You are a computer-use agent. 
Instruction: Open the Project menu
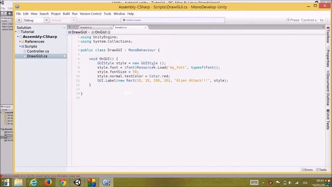pyautogui.click(x=56, y=14)
